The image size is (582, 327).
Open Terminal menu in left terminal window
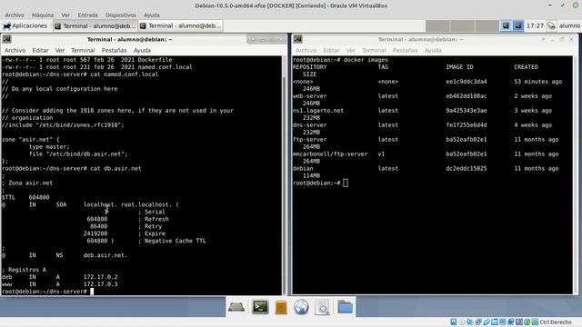coord(83,51)
